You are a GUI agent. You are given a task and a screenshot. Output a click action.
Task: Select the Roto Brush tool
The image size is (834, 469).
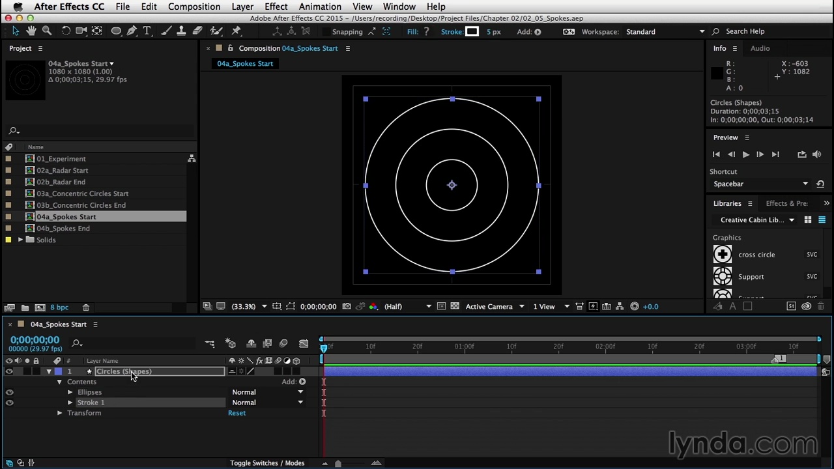[216, 31]
